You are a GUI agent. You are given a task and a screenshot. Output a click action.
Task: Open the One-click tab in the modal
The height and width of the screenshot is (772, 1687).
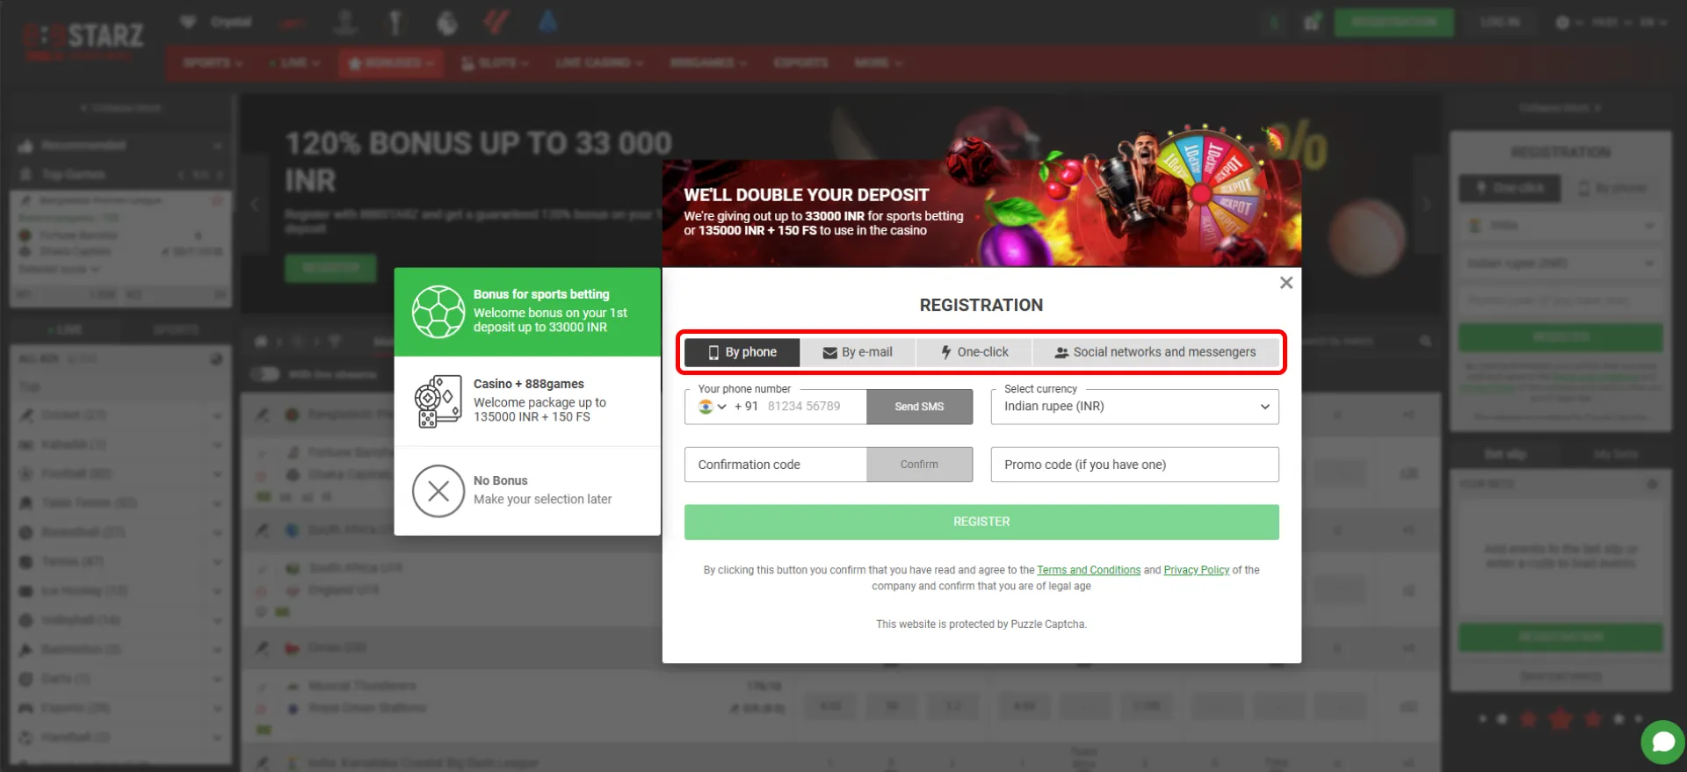(x=974, y=352)
